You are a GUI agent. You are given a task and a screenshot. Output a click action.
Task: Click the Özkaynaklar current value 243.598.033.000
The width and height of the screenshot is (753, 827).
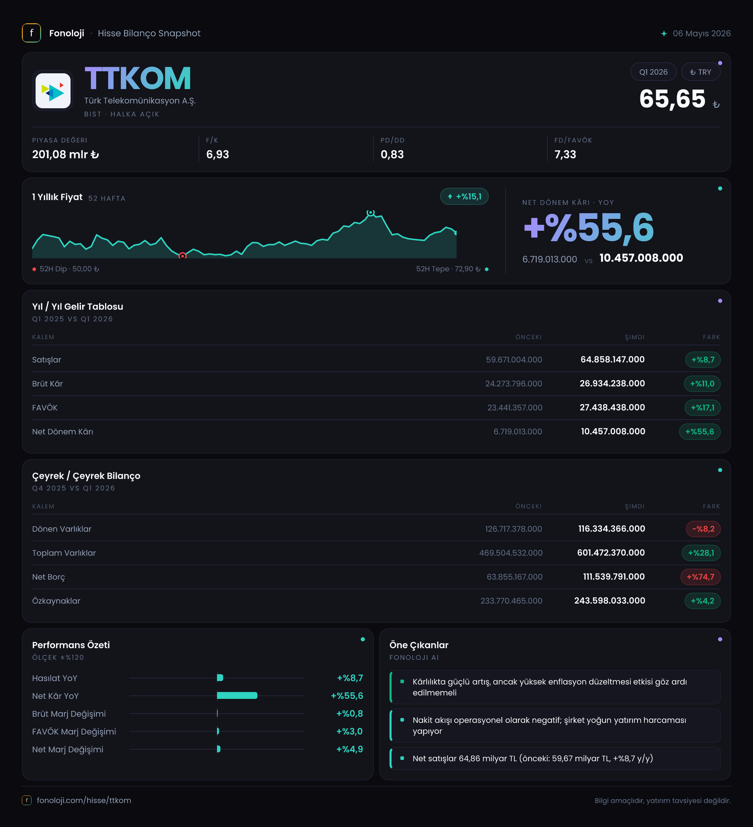click(610, 601)
